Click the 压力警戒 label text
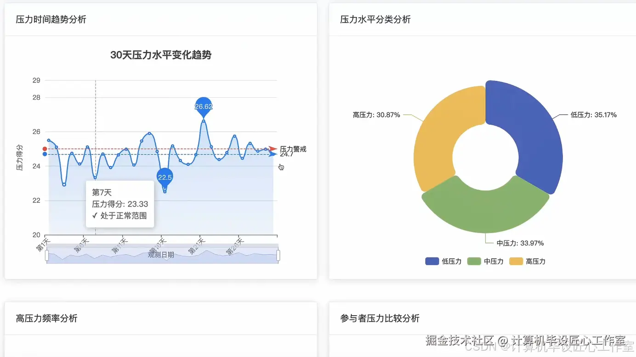This screenshot has width=636, height=357. [x=293, y=149]
